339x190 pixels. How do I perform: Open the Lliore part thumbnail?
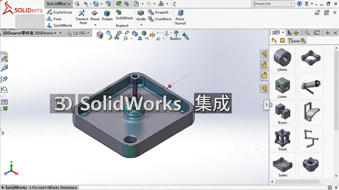(282, 59)
